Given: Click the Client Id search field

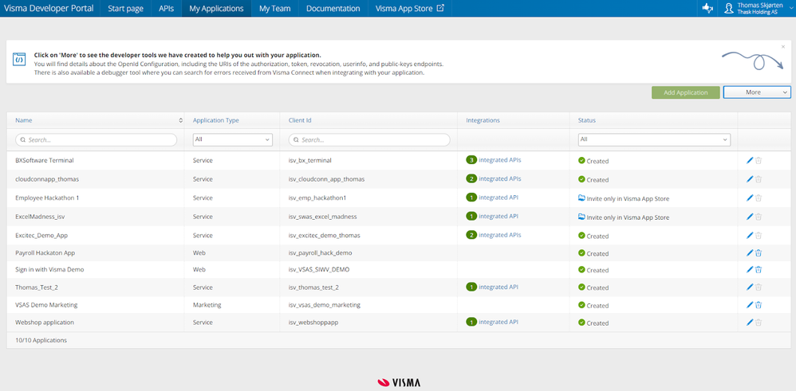Looking at the screenshot, I should (x=369, y=139).
